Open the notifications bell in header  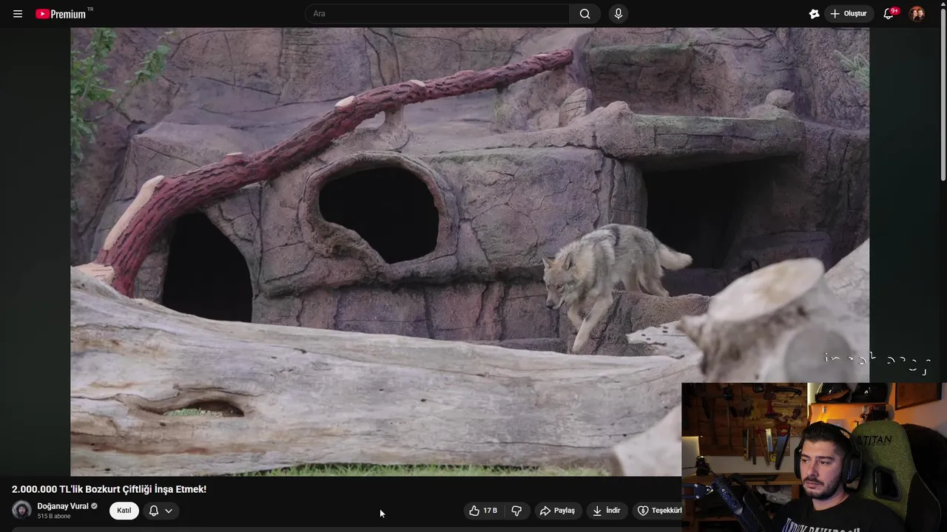(x=889, y=13)
